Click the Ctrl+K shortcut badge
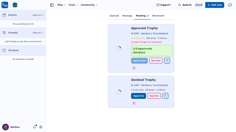Screen dimensions: 236x132 pos(199,5)
